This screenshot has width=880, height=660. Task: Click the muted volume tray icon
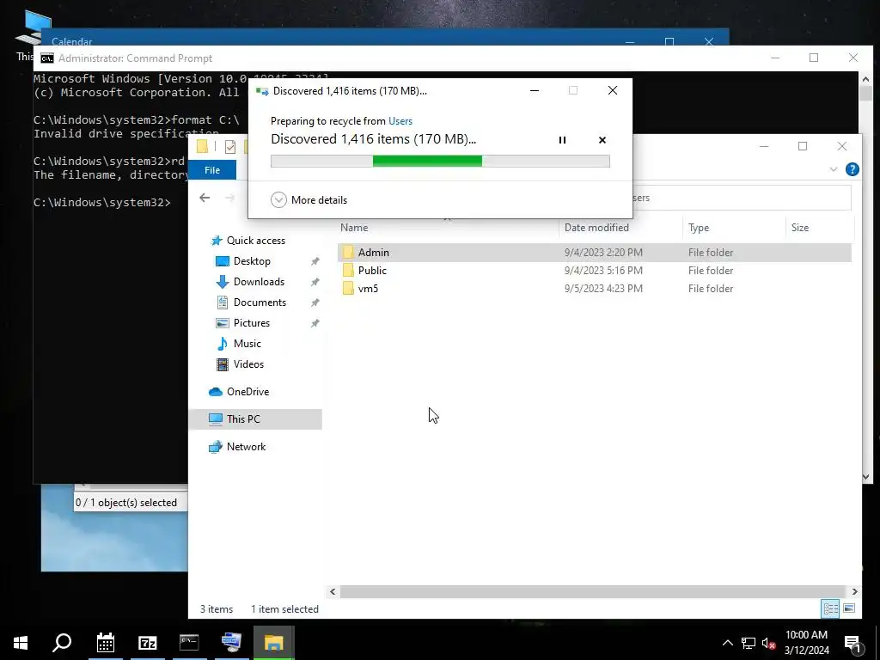tap(768, 643)
